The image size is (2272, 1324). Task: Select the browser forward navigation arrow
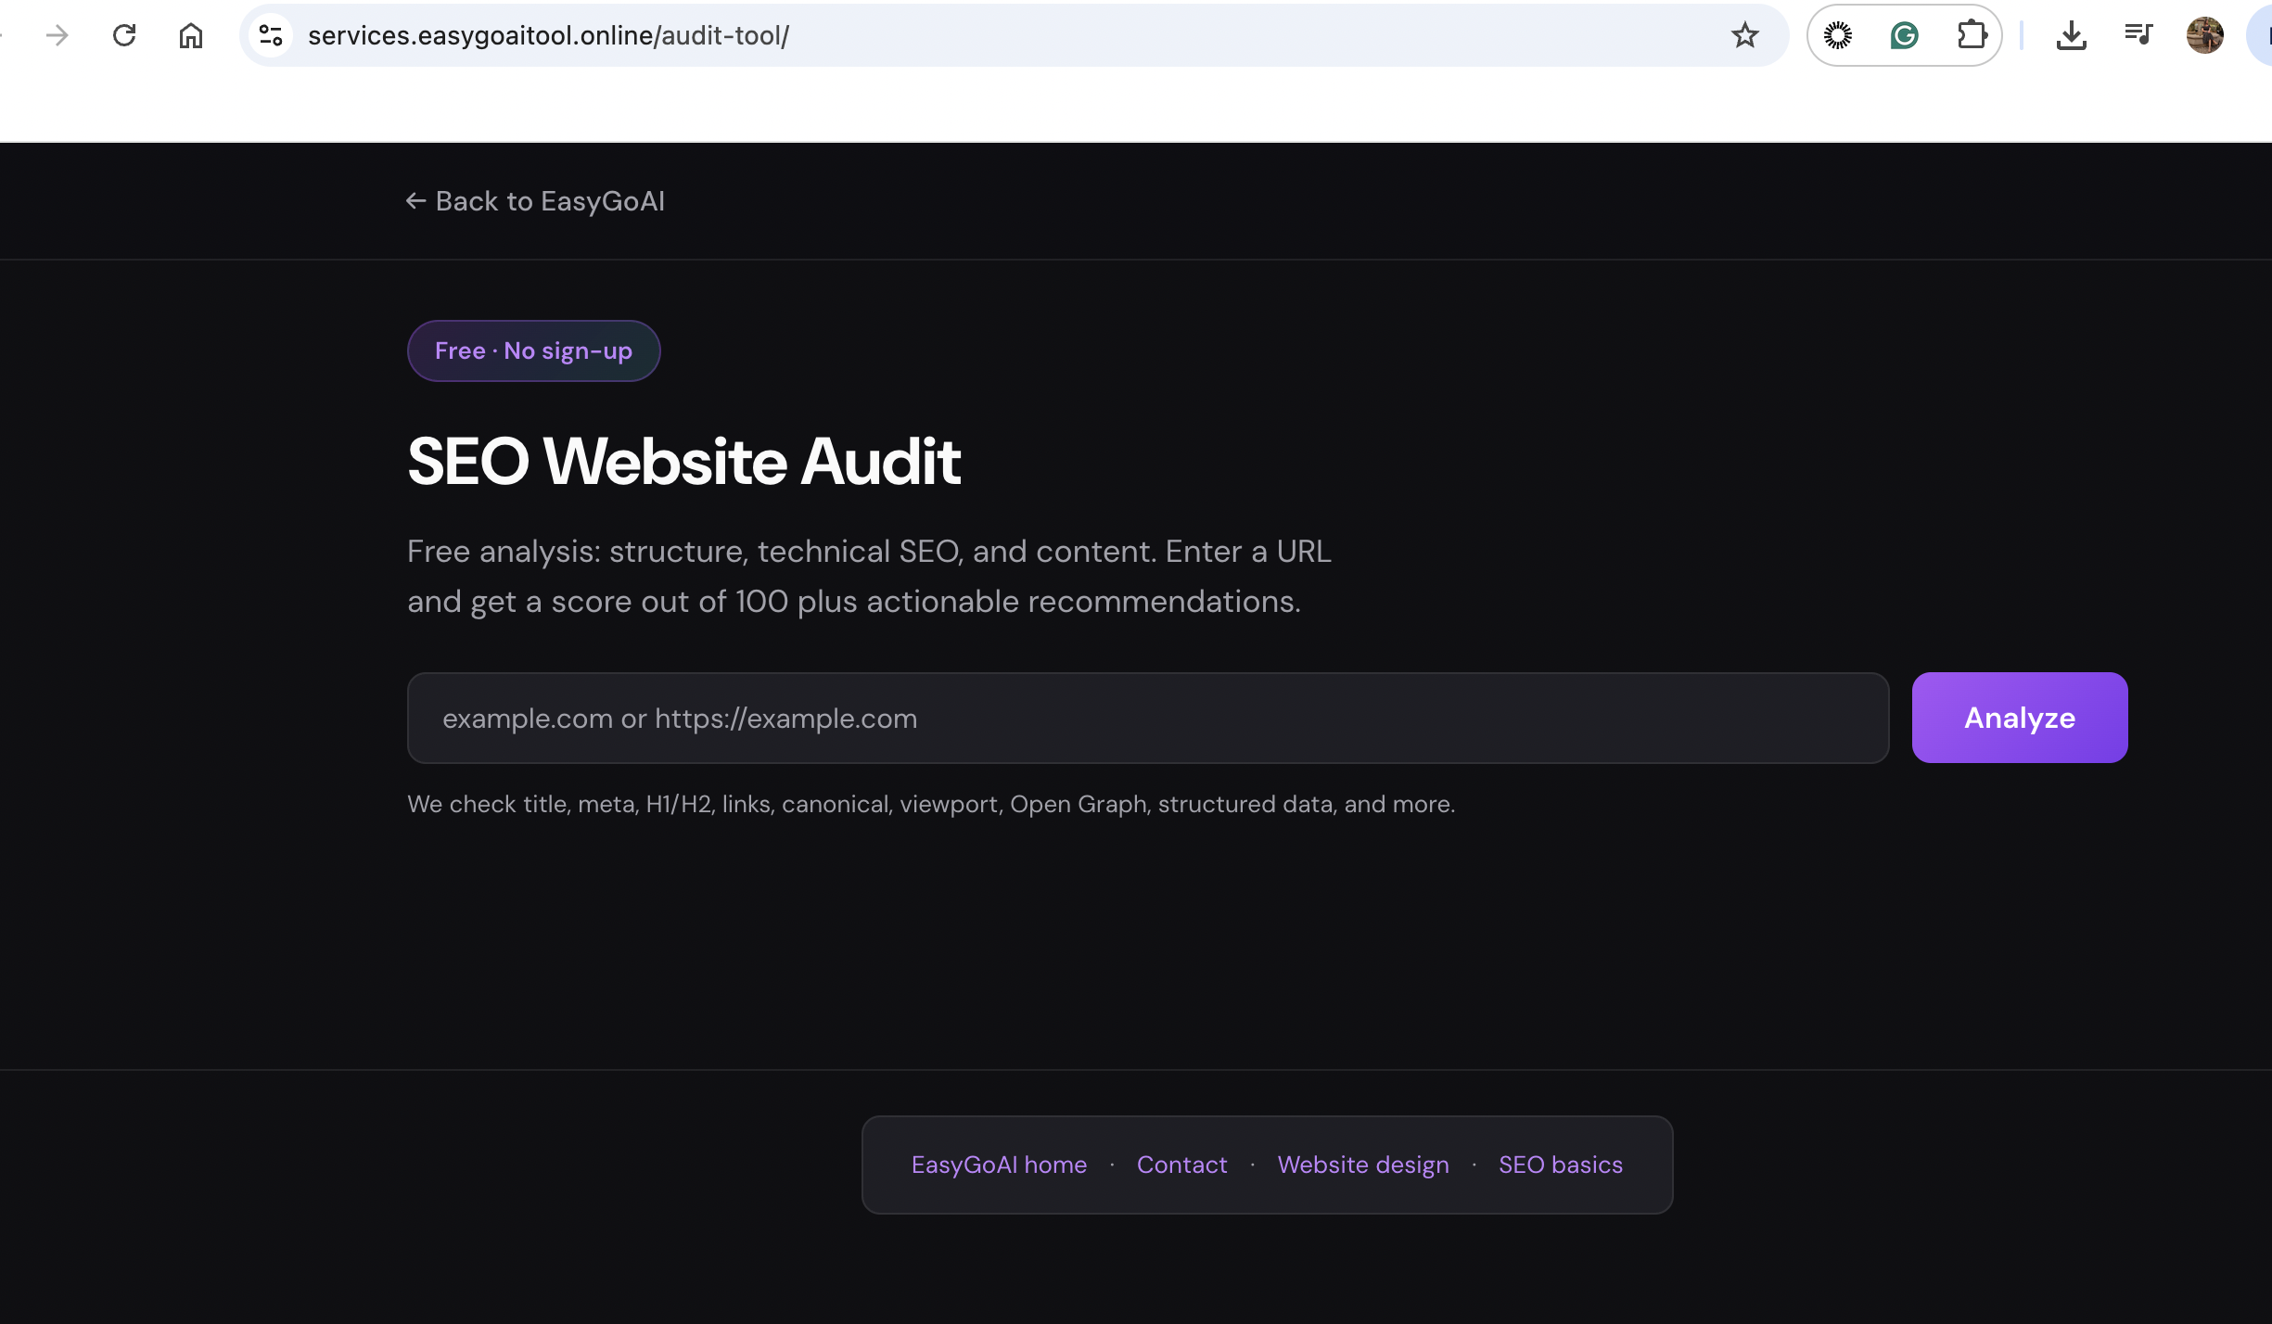tap(57, 34)
